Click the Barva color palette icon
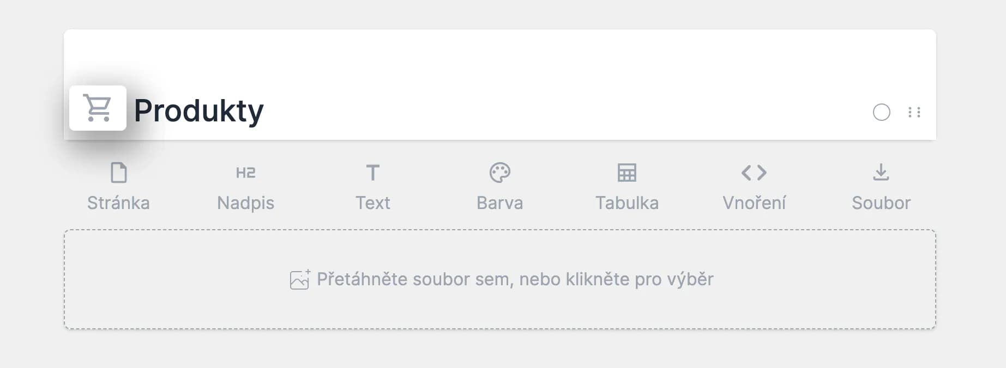1006x368 pixels. (x=499, y=173)
